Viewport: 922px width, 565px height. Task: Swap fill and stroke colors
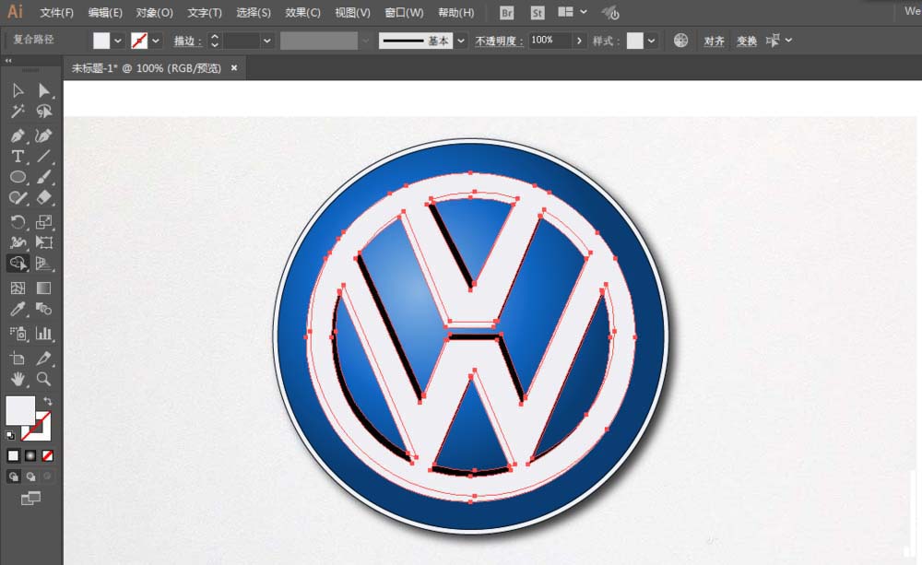[48, 402]
